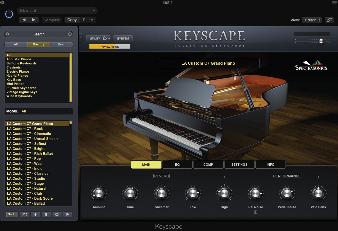Toggle the link chain icon
Screen dimensions: 338x231
pos(329,20)
